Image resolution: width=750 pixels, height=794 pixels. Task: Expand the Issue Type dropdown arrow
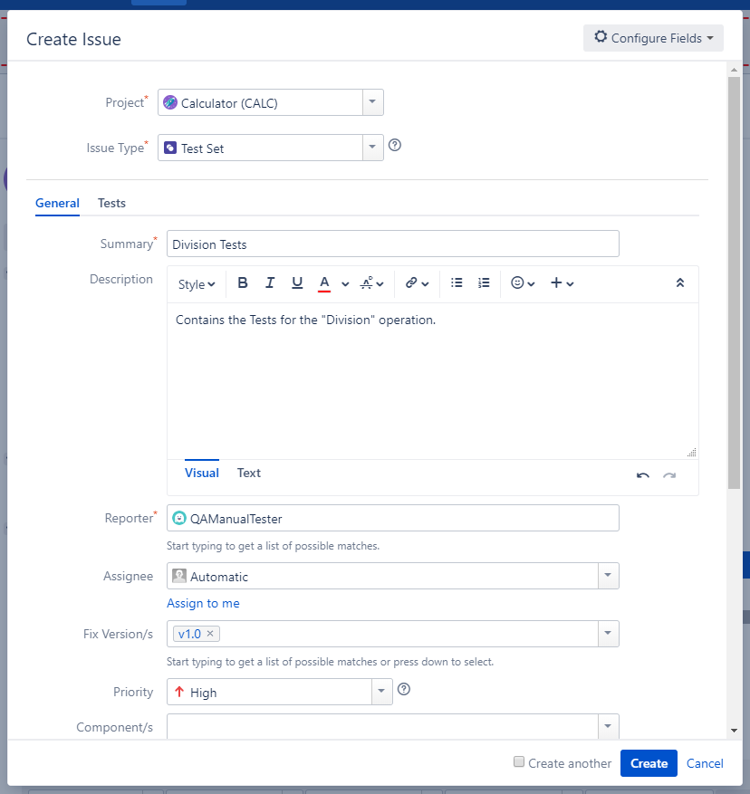click(372, 148)
